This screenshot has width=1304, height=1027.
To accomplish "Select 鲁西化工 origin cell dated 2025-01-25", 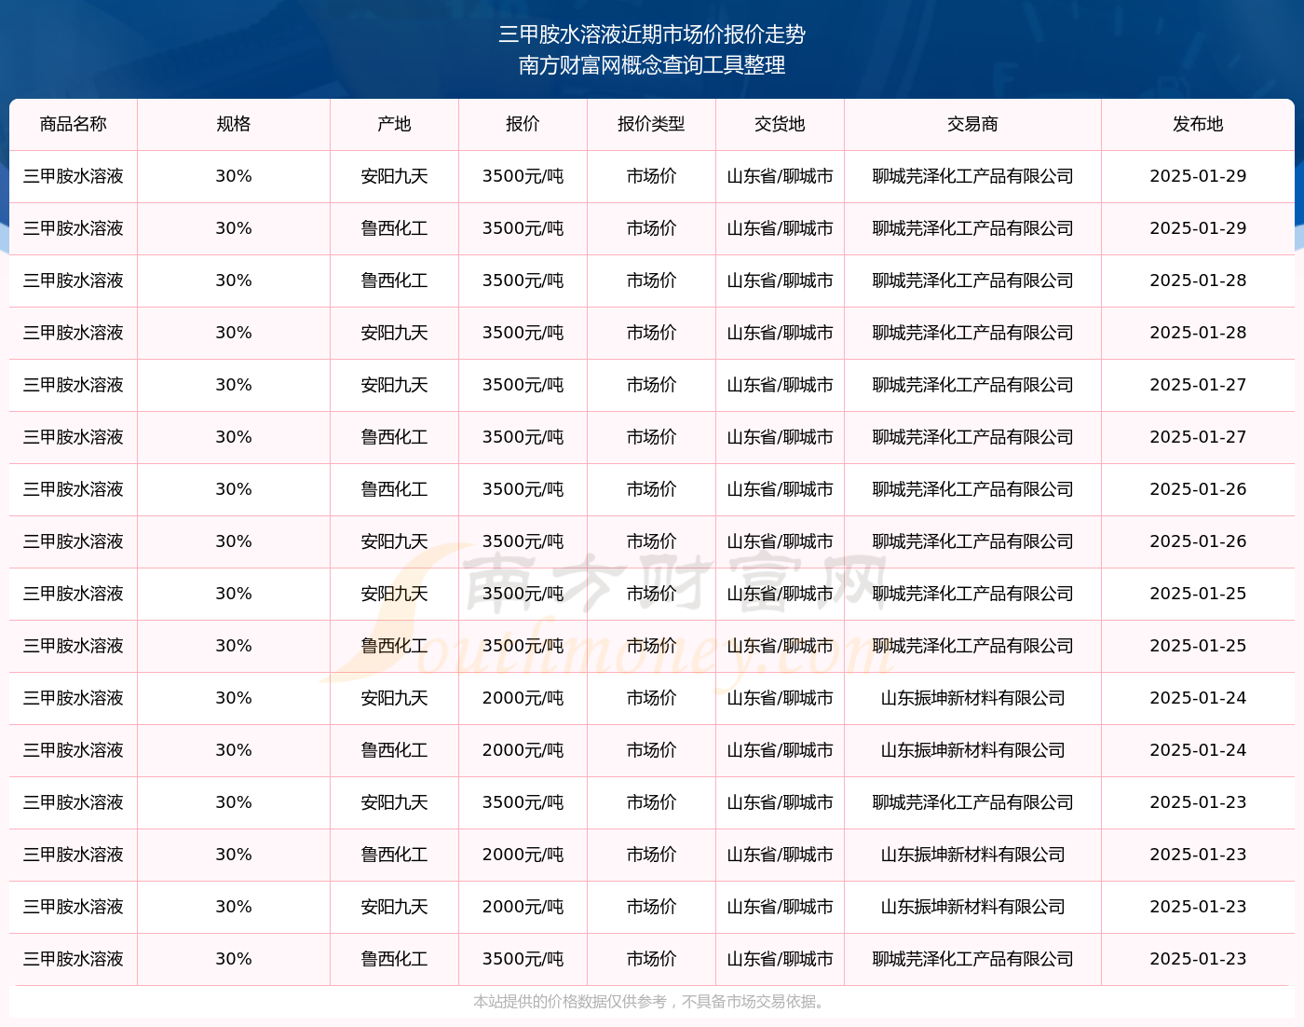I will (394, 646).
